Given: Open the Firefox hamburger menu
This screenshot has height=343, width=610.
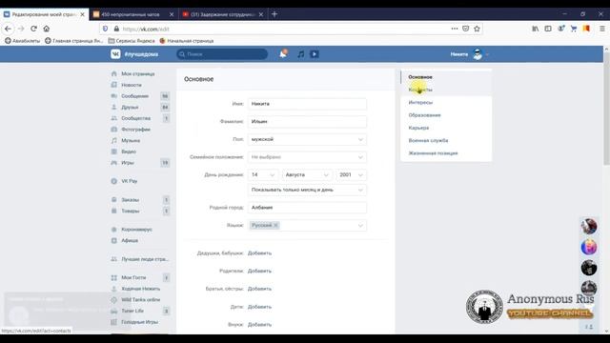Looking at the screenshot, I should click(601, 29).
